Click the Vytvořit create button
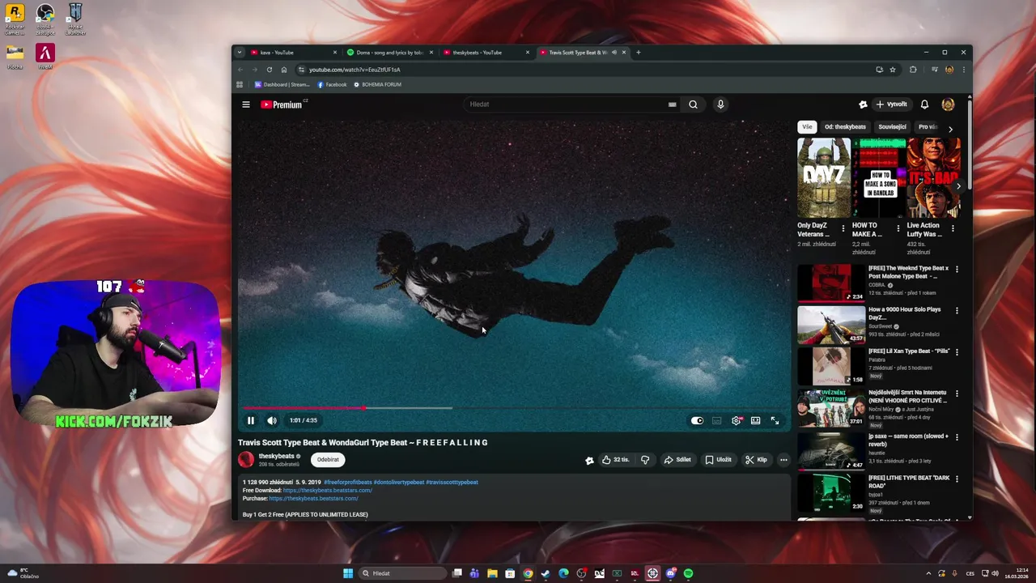The height and width of the screenshot is (583, 1036). pyautogui.click(x=892, y=104)
